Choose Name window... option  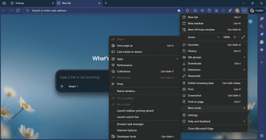(144, 91)
